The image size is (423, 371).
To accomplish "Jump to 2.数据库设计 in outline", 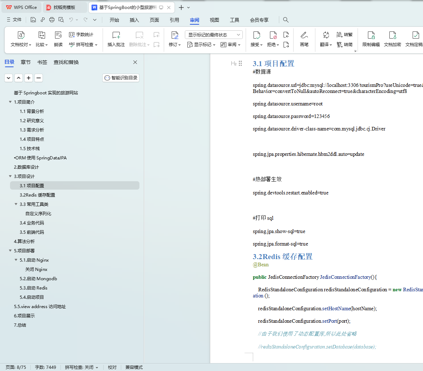I will point(26,167).
